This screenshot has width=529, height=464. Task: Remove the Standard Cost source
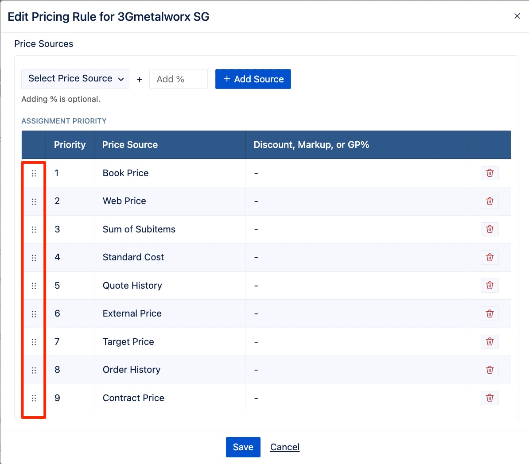490,258
